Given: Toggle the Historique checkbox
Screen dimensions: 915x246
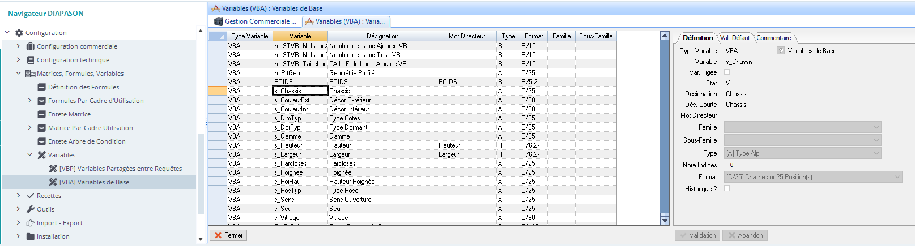Looking at the screenshot, I should tap(727, 188).
